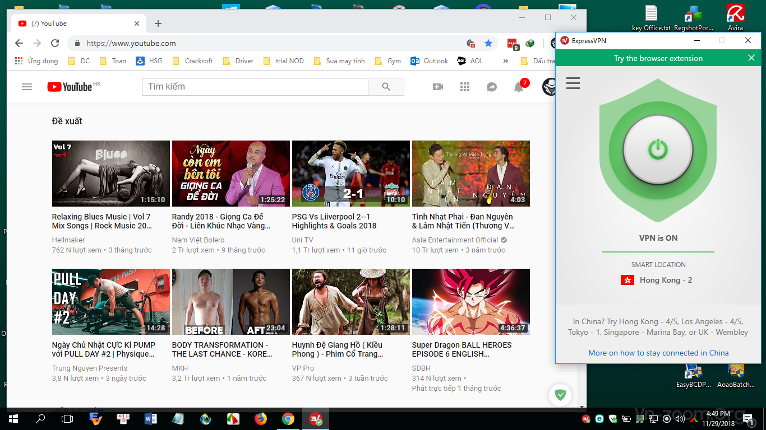Click the Chrome address bar URL
Viewport: 766px width, 430px height.
[x=131, y=43]
